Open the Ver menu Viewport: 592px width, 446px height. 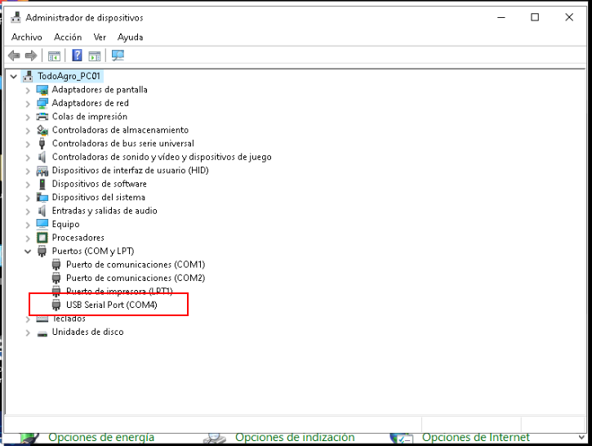pos(100,37)
